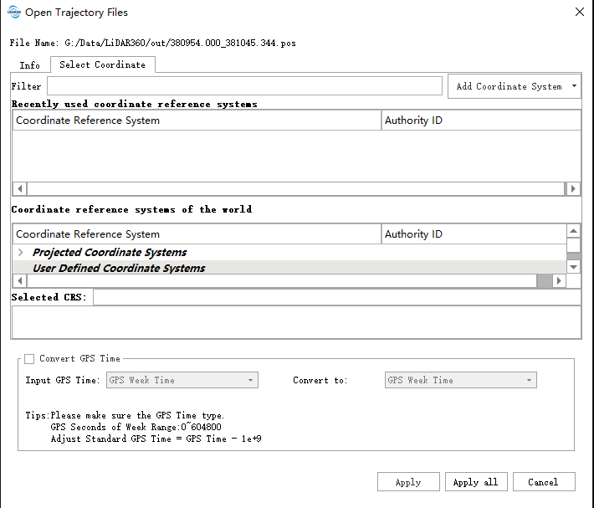This screenshot has width=594, height=508.
Task: Click the Filter text input field
Action: point(244,86)
